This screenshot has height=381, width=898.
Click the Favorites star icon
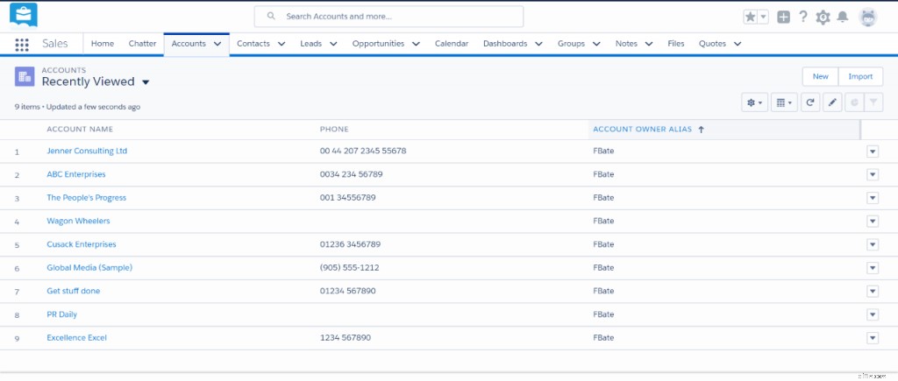(x=751, y=18)
